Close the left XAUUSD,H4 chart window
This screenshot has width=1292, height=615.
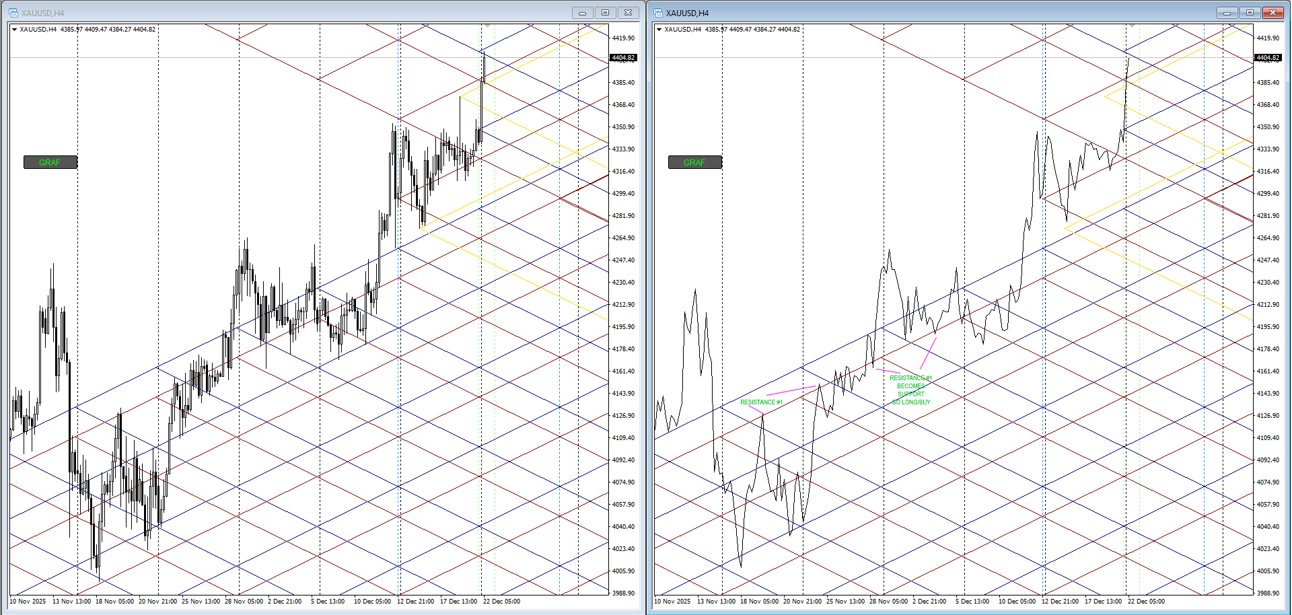pos(628,13)
